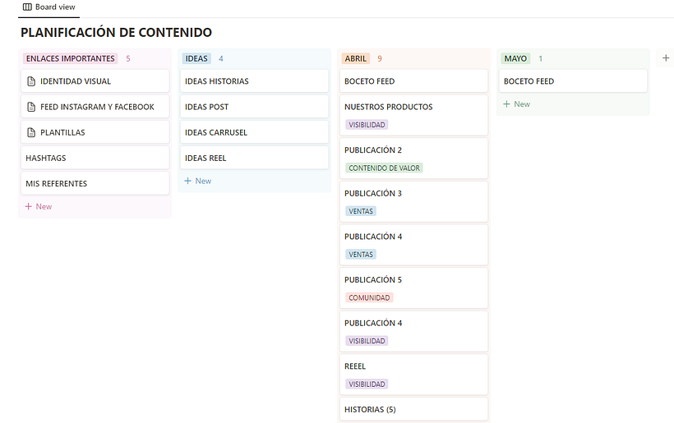Image resolution: width=674 pixels, height=423 pixels.
Task: Open the MIS REFERENTES card
Action: point(95,183)
